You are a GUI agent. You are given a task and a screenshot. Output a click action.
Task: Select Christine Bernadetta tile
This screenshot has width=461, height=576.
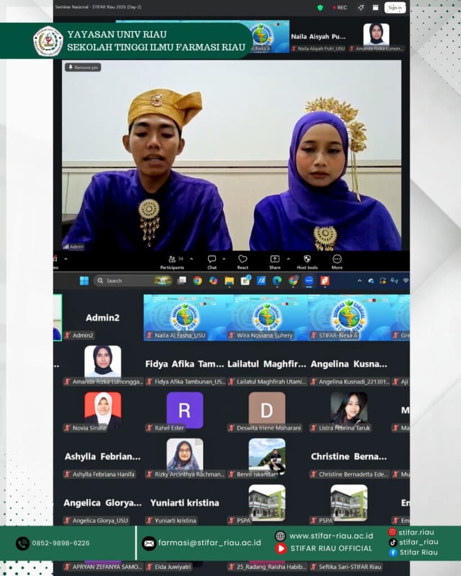[349, 457]
